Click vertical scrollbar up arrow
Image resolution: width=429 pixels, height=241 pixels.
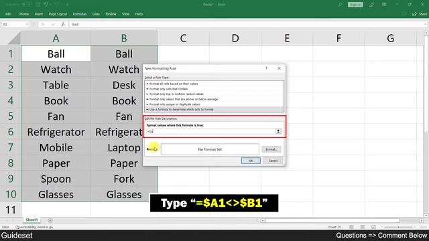[426, 33]
